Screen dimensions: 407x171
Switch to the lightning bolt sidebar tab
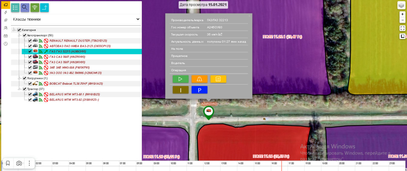[5, 12]
